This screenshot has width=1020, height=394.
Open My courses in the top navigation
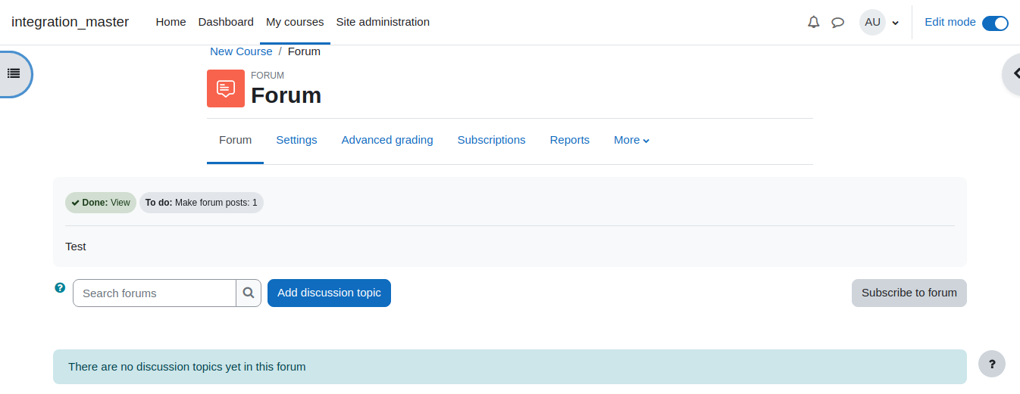295,22
